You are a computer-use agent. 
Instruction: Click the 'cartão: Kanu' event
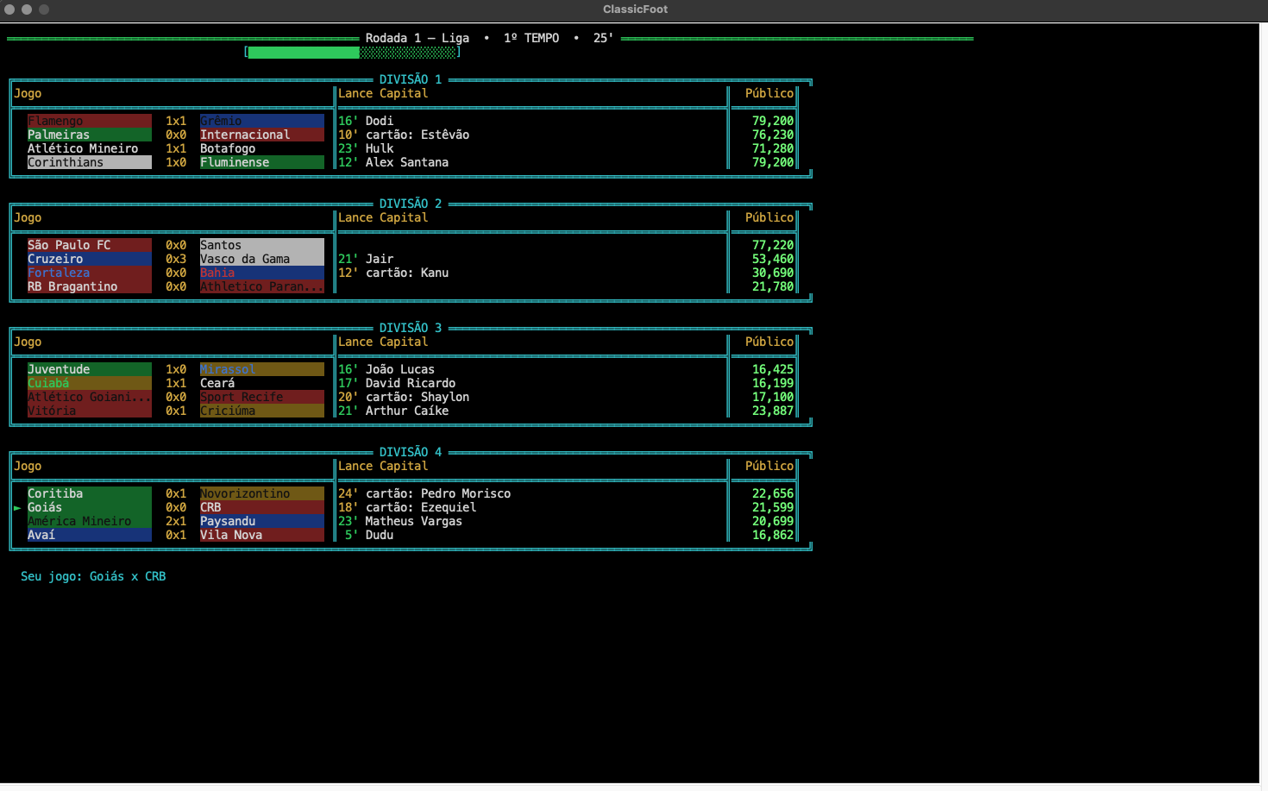(x=407, y=273)
